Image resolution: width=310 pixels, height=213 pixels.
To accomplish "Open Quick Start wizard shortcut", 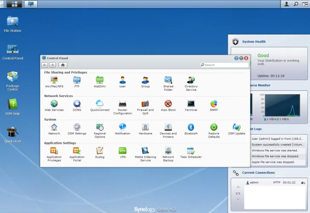I will point(13,135).
